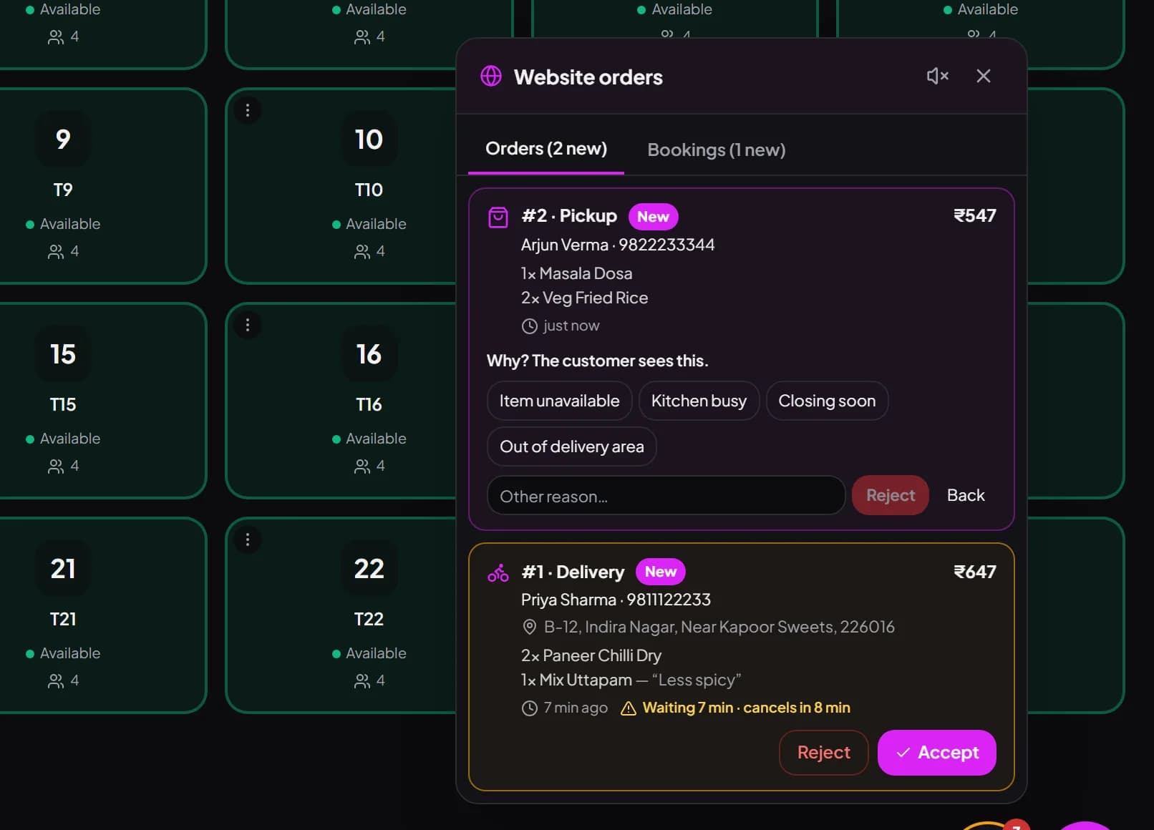Click the seats icon on table T16
This screenshot has height=830, width=1154.
(362, 467)
